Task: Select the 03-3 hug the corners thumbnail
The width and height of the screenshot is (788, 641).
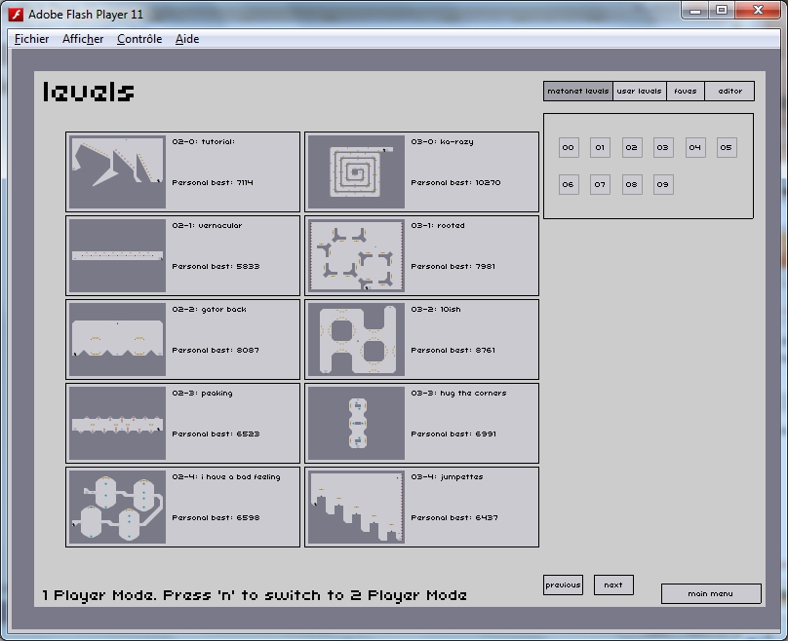Action: (x=356, y=423)
